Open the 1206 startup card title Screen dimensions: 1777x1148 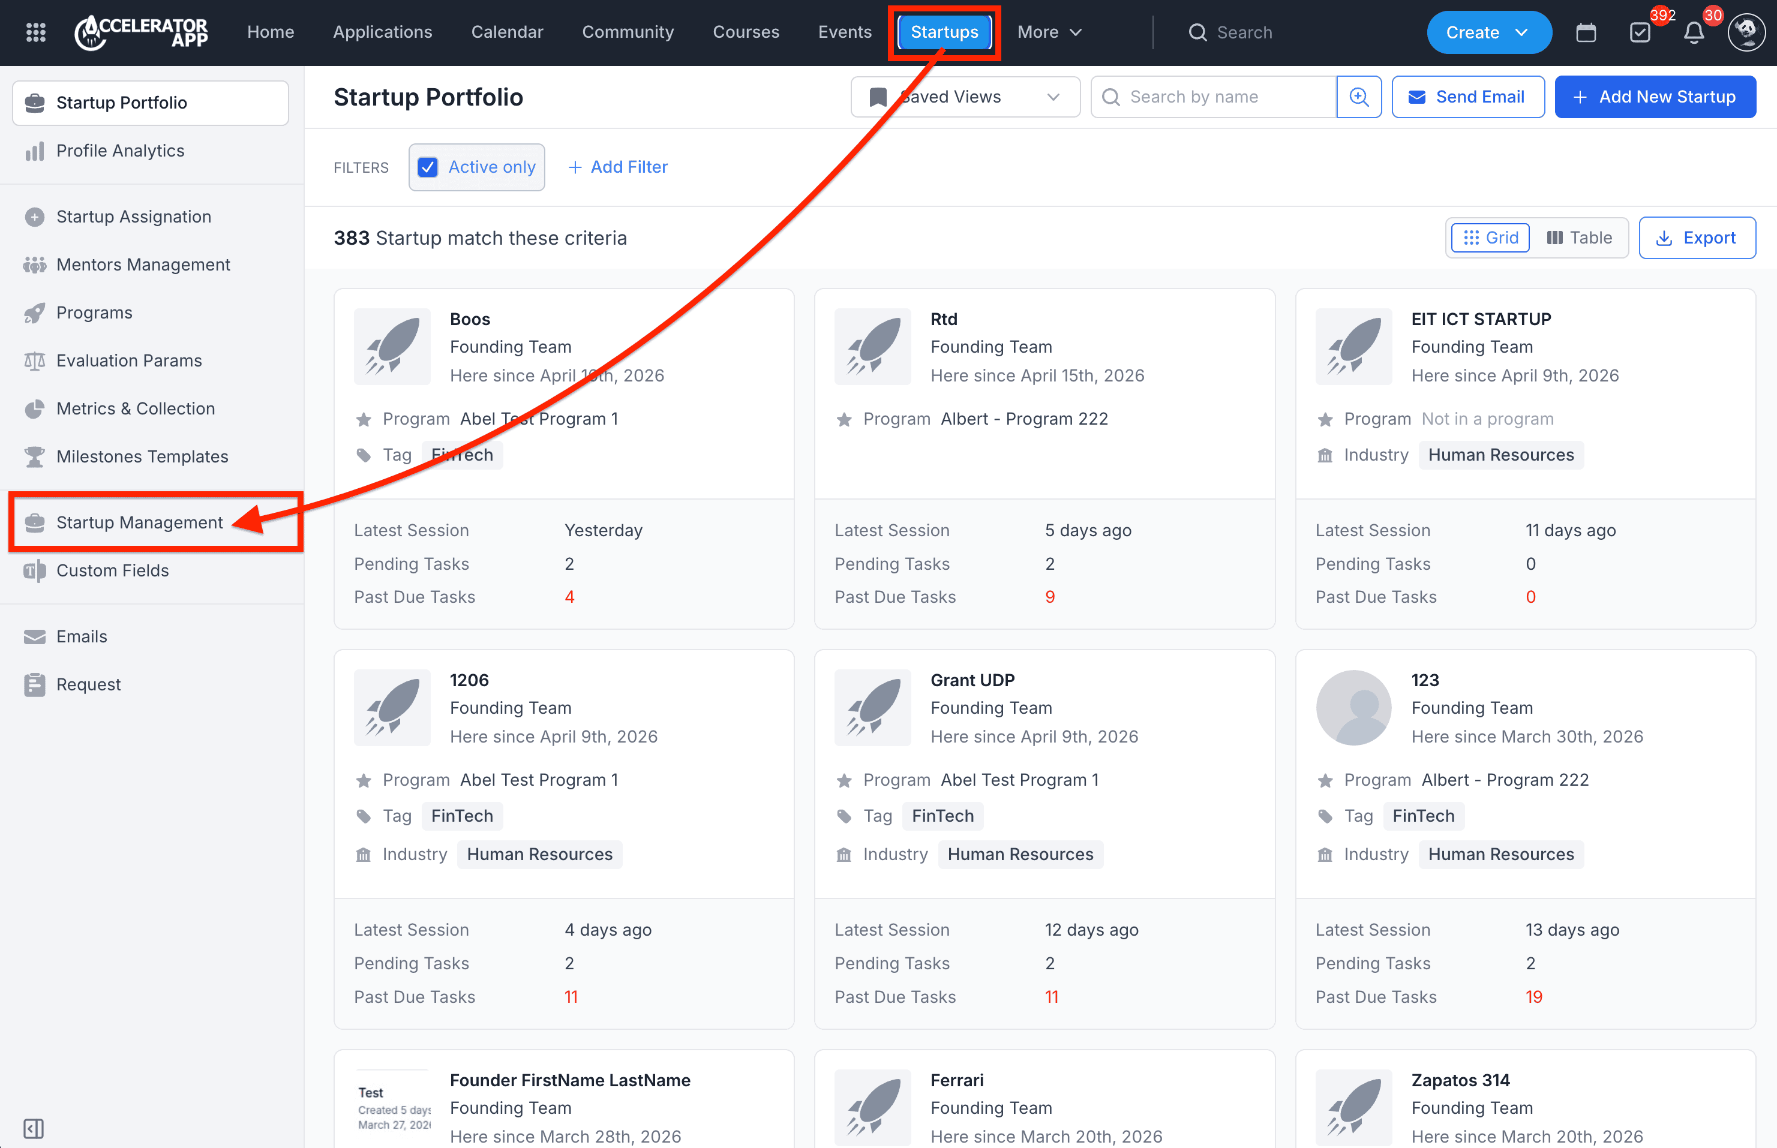point(469,680)
